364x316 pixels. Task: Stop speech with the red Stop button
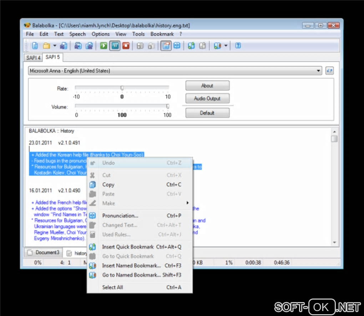coord(126,46)
